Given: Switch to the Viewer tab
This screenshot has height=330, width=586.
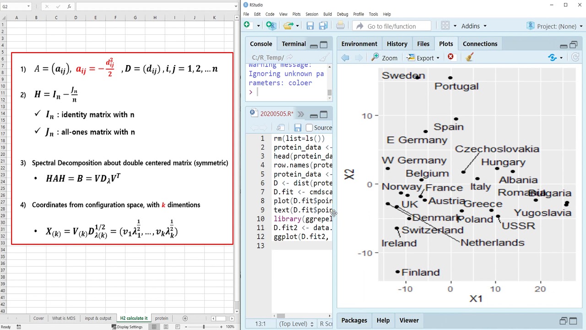Looking at the screenshot, I should click(x=409, y=320).
